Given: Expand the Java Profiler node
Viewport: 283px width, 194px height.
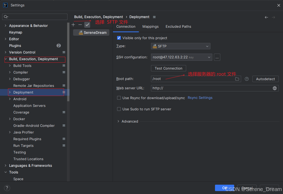Looking at the screenshot, I should point(10,132).
